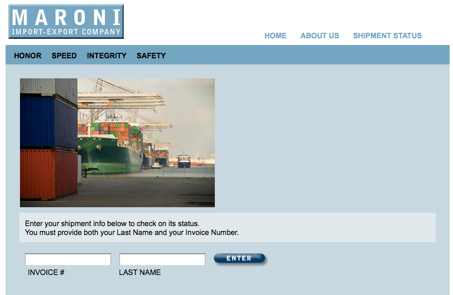Select SPEED in the blue bar
The image size is (453, 295).
pos(64,56)
